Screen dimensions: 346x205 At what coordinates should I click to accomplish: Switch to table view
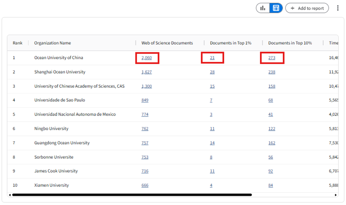pos(276,8)
